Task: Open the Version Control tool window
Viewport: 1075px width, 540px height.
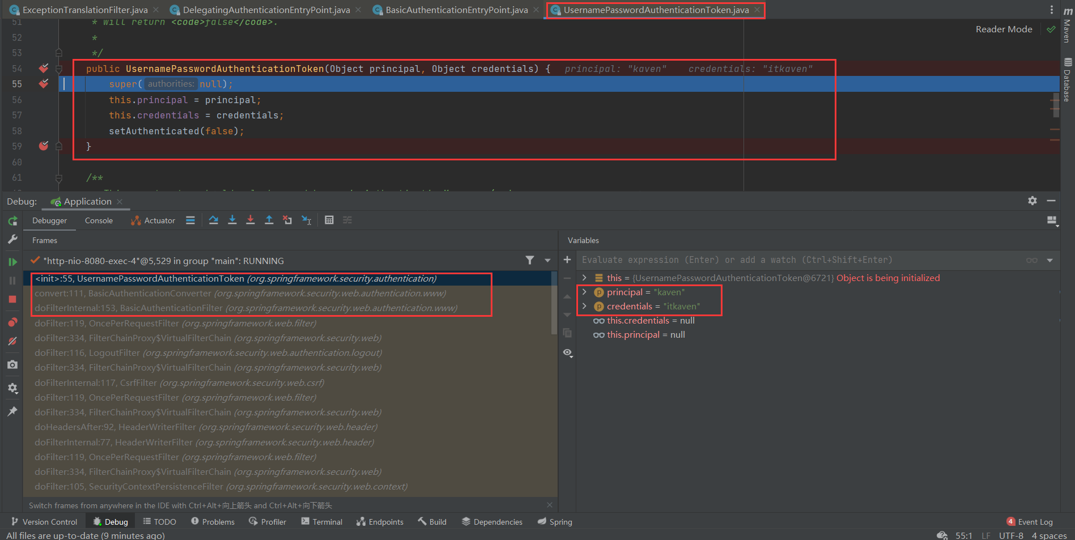Action: 44,522
